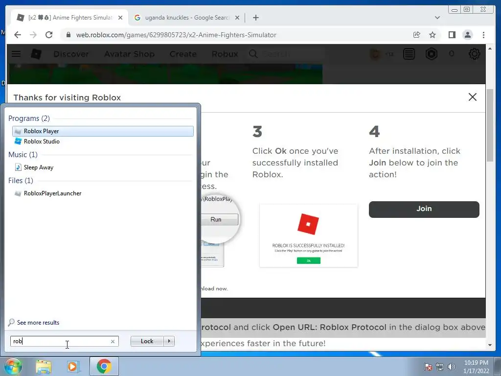Image resolution: width=501 pixels, height=376 pixels.
Task: Click the Roblox search field
Action: tap(286, 54)
